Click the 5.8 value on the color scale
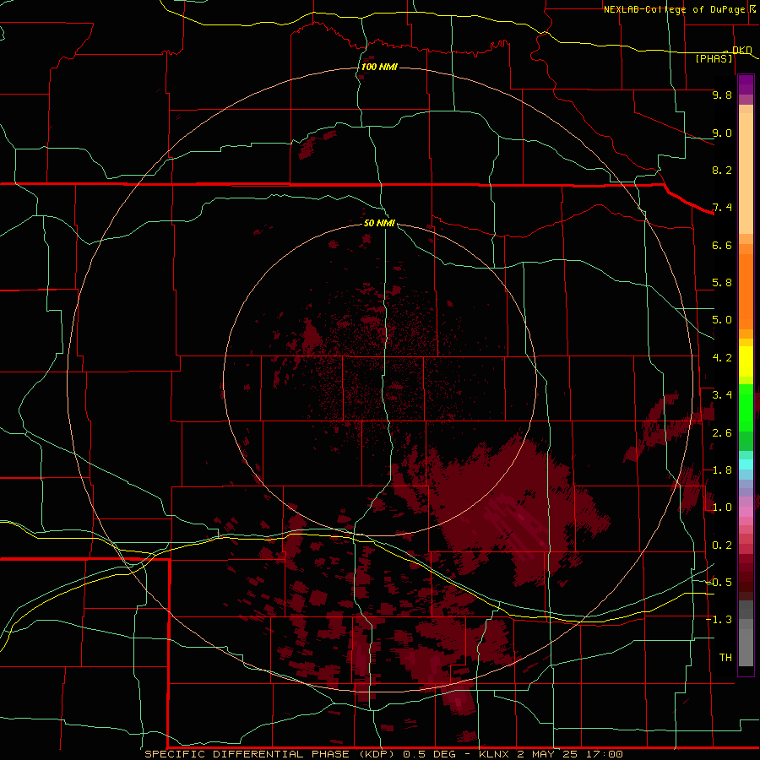This screenshot has height=760, width=760. point(722,283)
